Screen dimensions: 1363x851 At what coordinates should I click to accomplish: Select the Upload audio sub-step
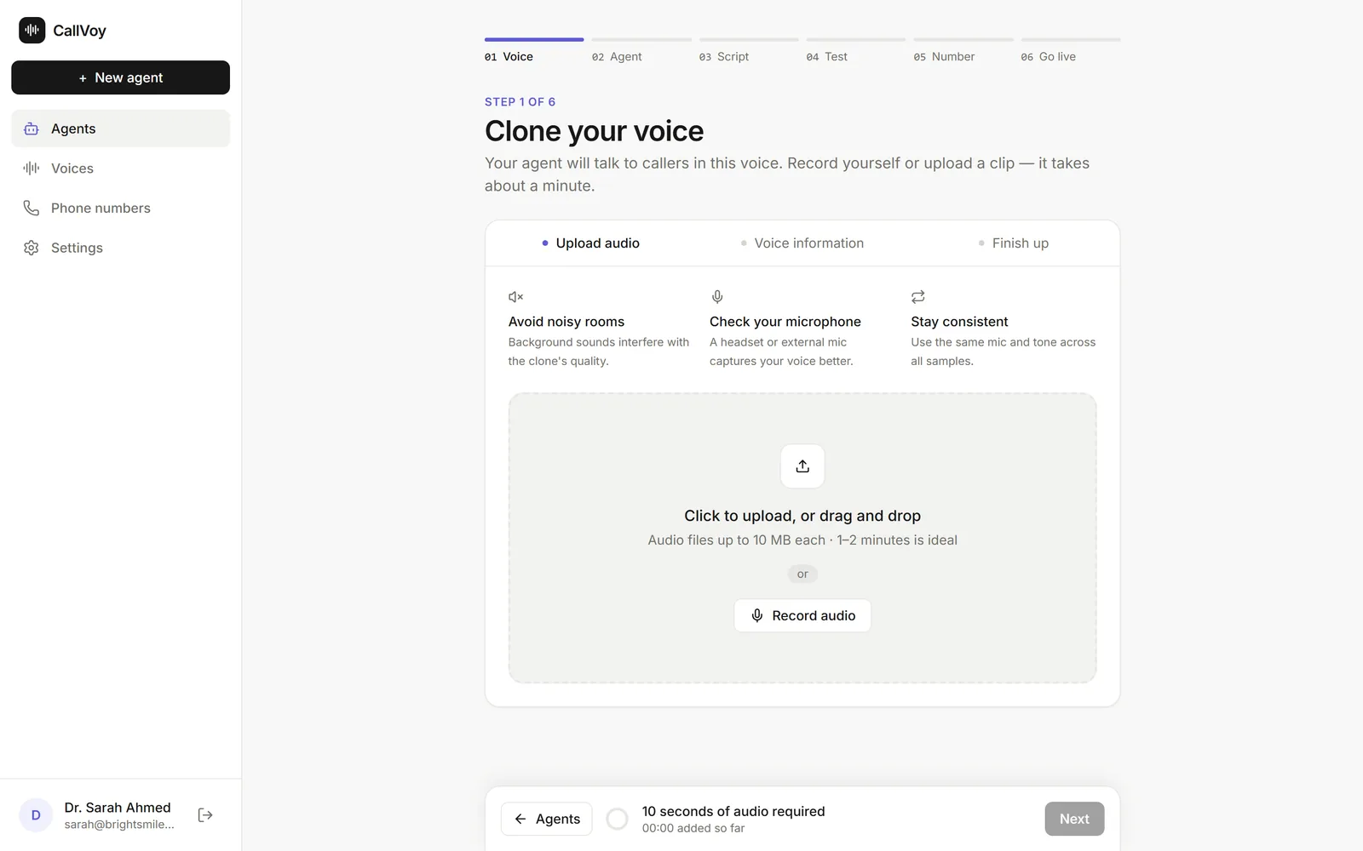(x=590, y=243)
